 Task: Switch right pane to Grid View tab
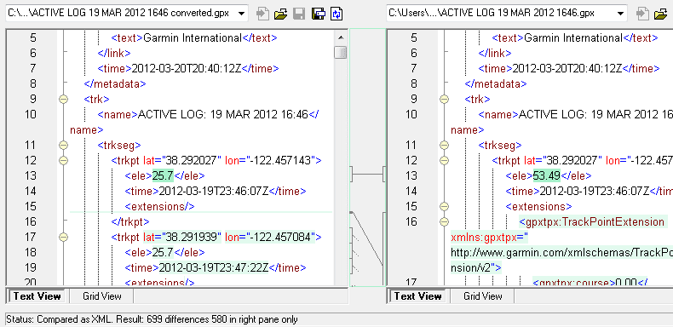tap(483, 296)
